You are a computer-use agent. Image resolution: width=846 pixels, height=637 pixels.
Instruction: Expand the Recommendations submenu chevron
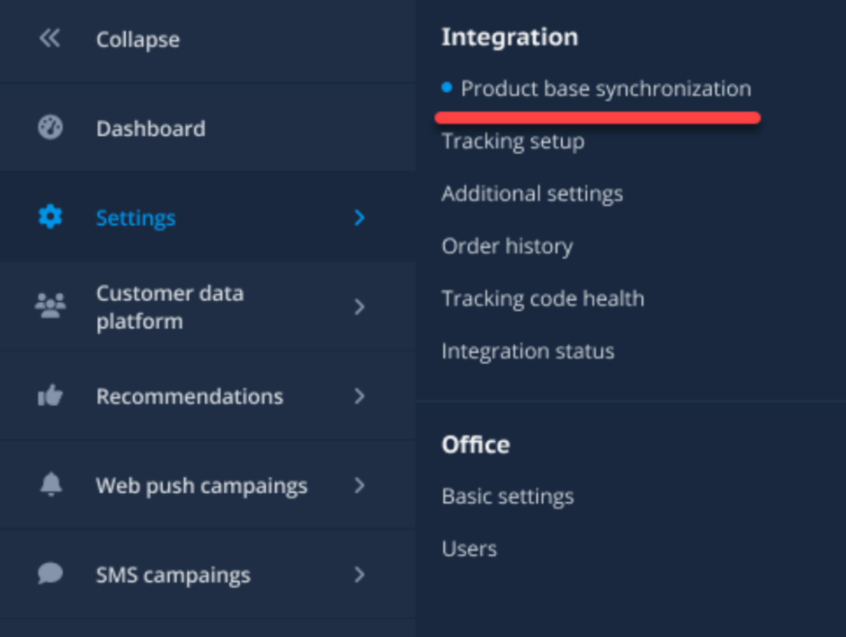[x=360, y=396]
